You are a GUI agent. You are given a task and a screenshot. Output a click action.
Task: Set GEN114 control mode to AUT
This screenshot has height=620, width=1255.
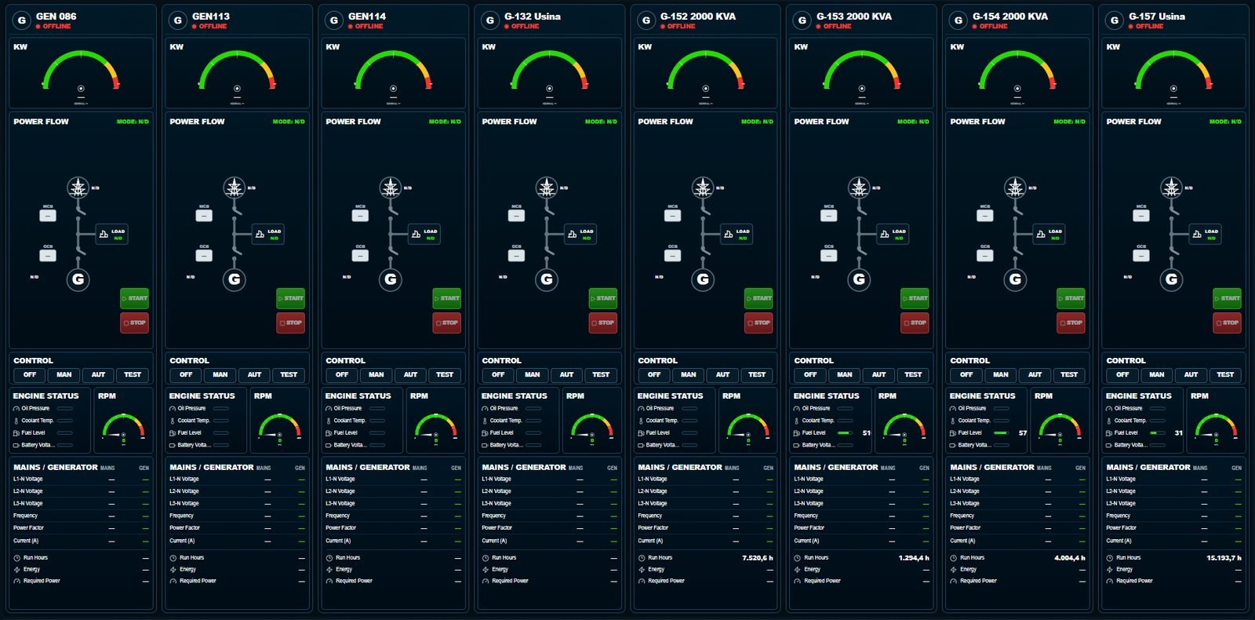pyautogui.click(x=410, y=375)
